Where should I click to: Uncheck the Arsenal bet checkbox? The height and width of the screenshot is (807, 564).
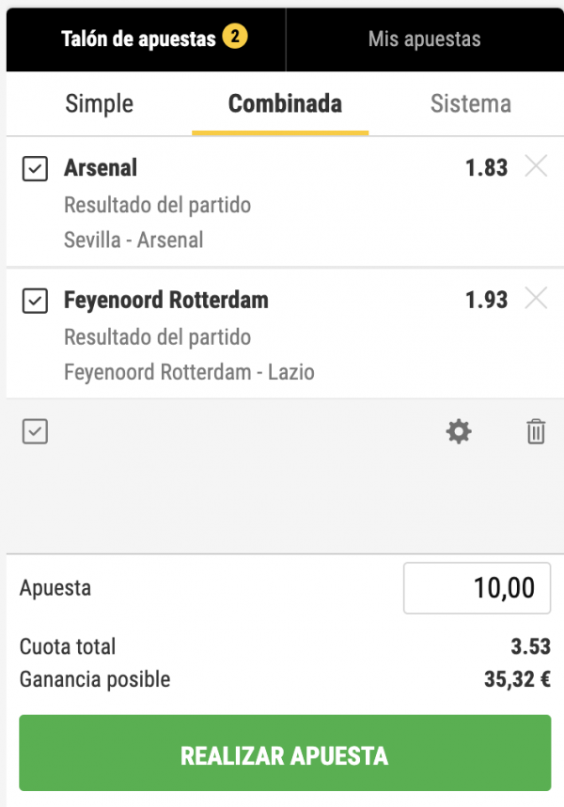[35, 169]
